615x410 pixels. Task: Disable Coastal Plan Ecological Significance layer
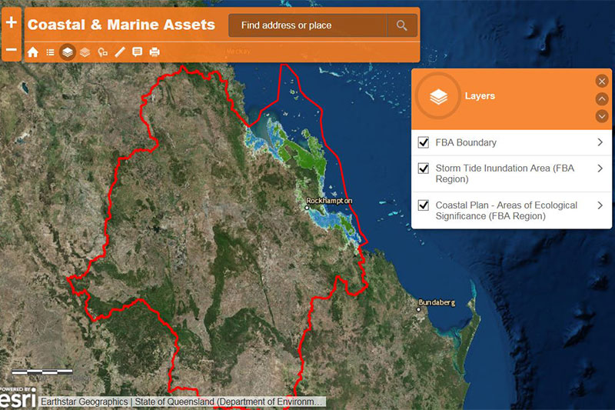(x=424, y=205)
